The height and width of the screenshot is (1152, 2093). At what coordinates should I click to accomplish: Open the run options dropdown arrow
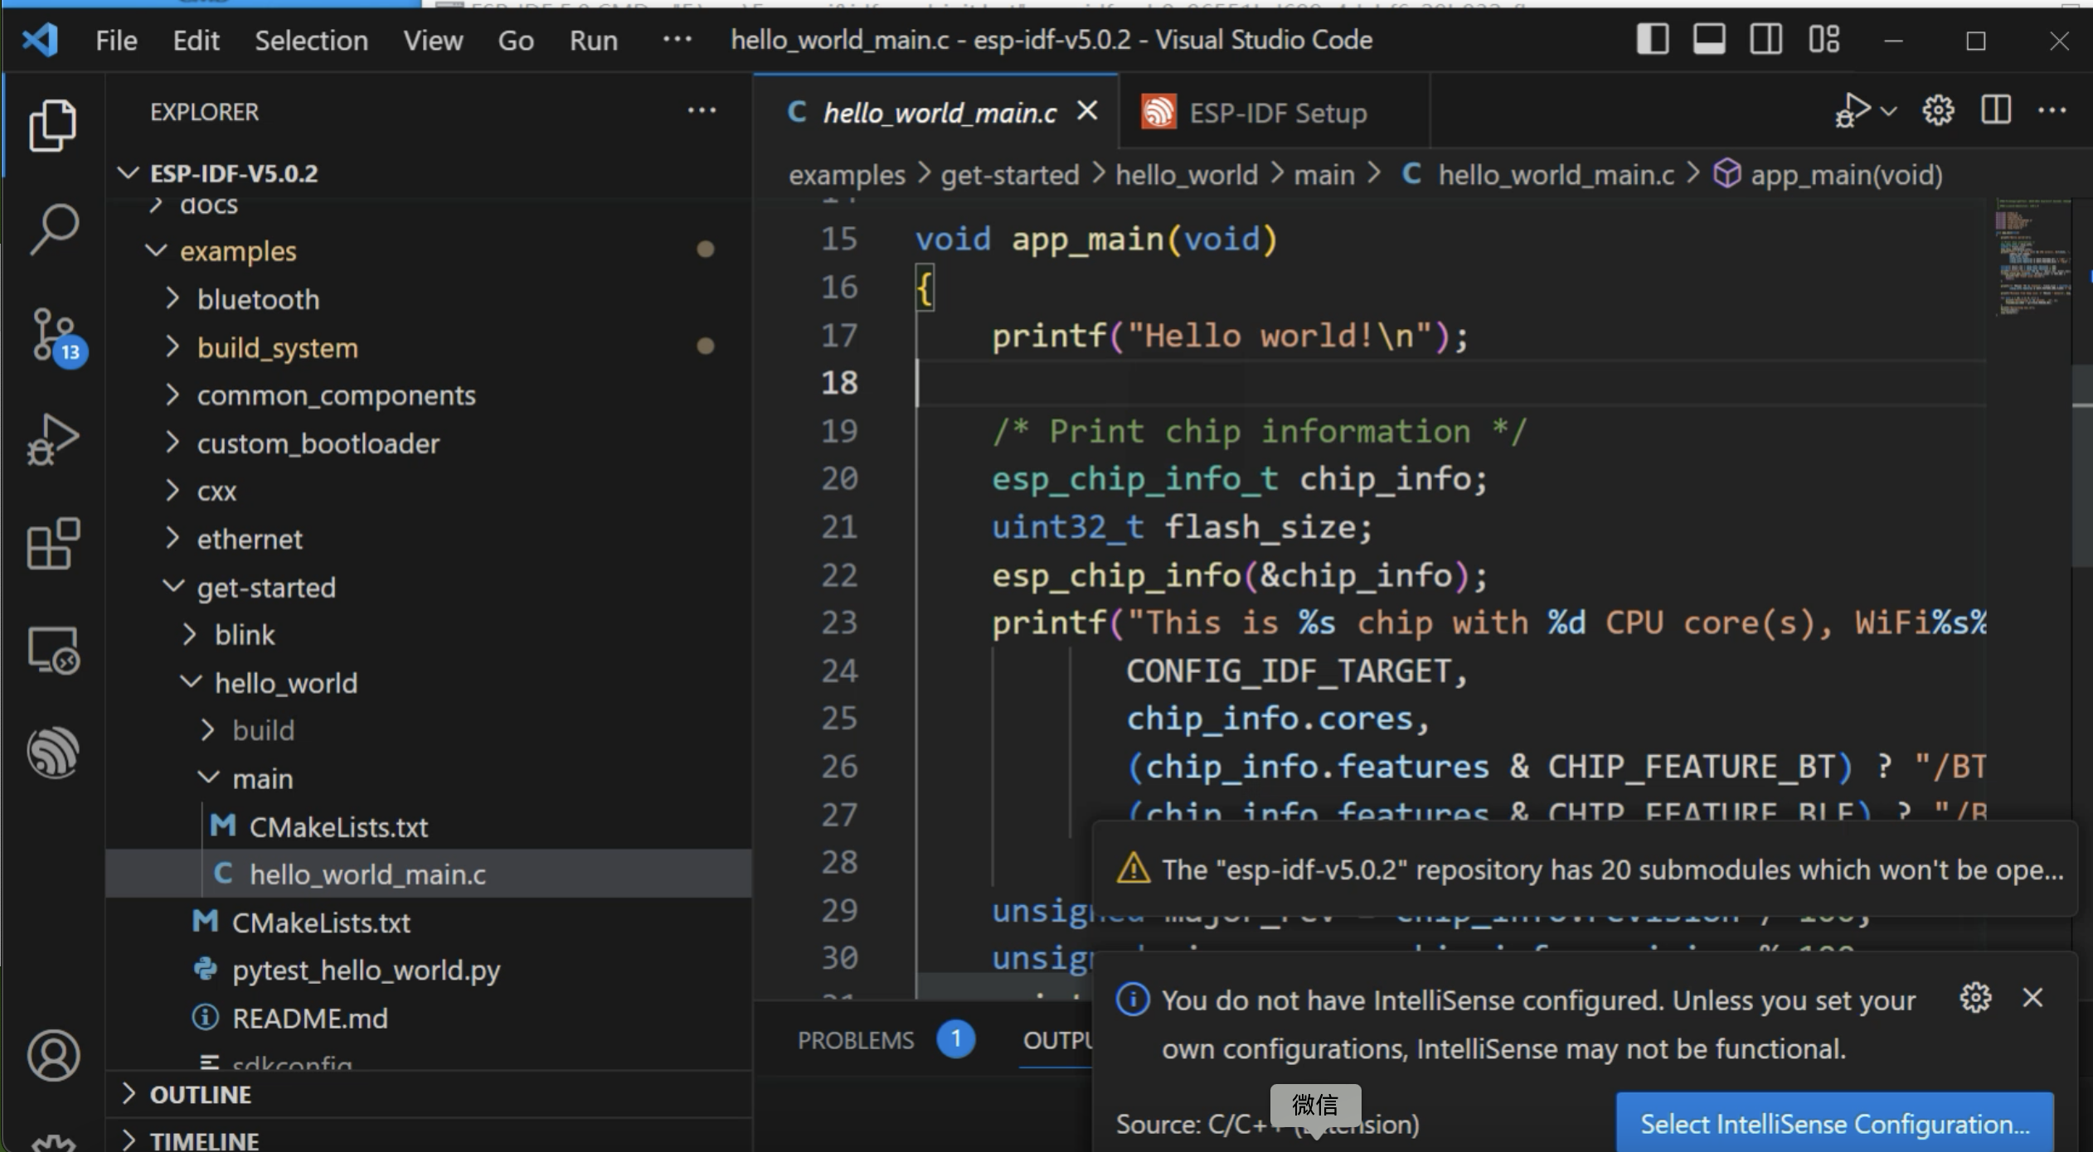[1888, 111]
